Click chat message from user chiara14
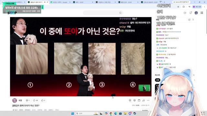207x116 pixels. coord(168,38)
